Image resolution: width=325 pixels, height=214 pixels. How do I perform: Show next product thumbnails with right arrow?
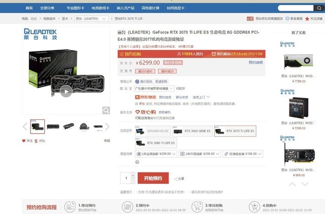pyautogui.click(x=107, y=126)
